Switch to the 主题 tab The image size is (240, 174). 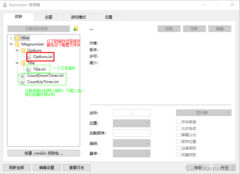[x=49, y=17]
